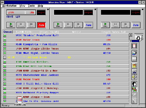Toggle green marker for I Still Bel.- Vince Gill
The image size is (146, 108).
pyautogui.click(x=5, y=84)
